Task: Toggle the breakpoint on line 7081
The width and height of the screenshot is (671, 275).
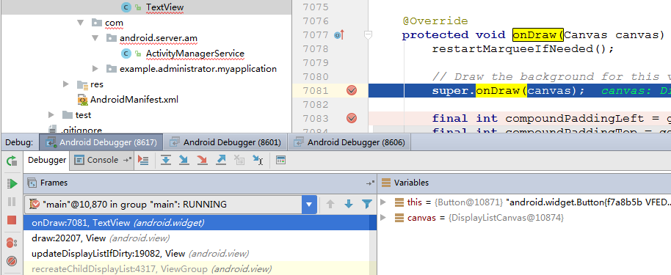Action: click(352, 90)
